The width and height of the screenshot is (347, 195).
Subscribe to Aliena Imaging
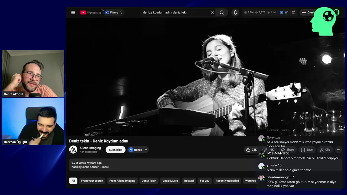point(115,150)
